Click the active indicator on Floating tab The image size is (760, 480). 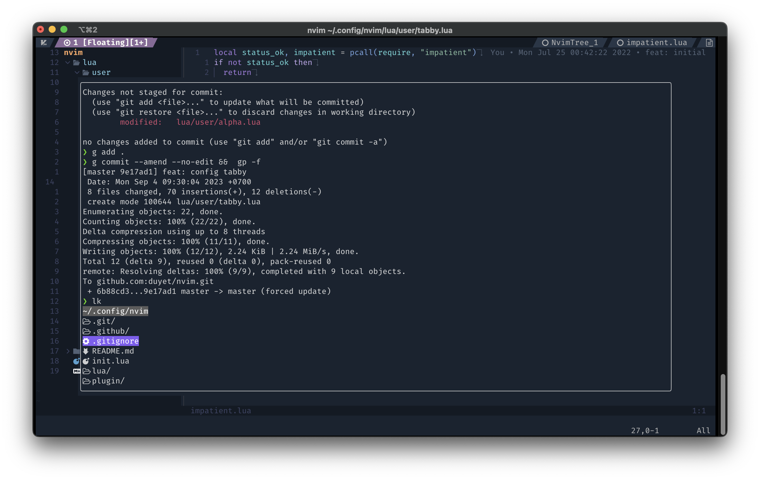(x=67, y=42)
